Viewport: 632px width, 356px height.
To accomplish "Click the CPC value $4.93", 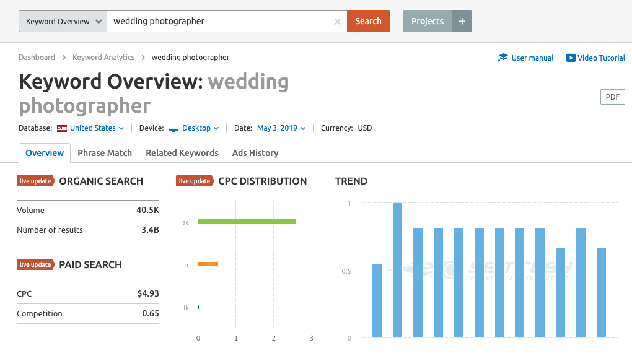I will (x=148, y=293).
